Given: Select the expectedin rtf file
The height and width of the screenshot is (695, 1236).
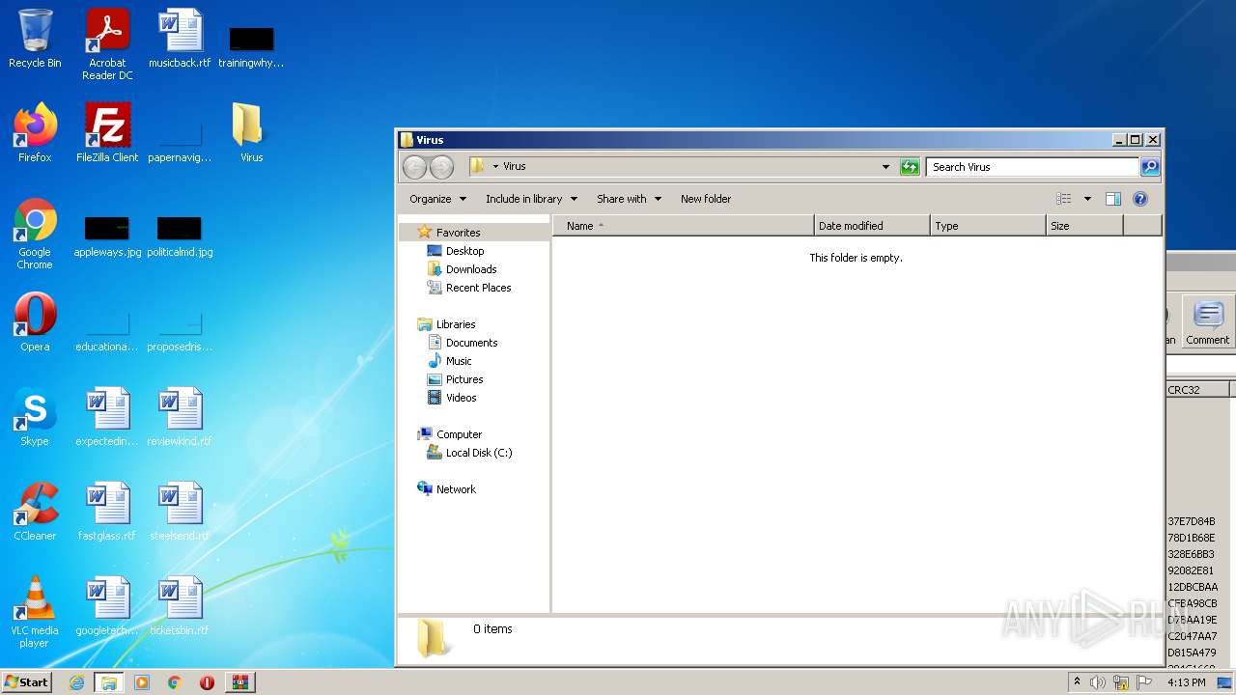Looking at the screenshot, I should [107, 417].
